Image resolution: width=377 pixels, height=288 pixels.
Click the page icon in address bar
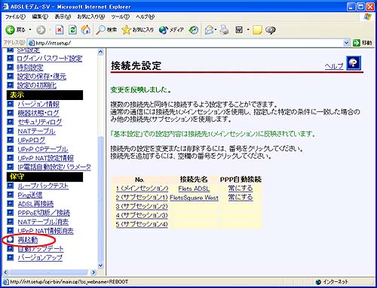coord(31,43)
